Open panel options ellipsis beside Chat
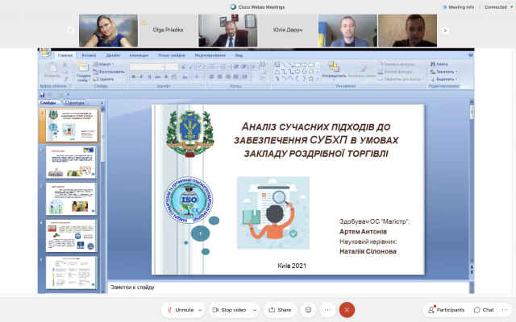Viewport: 516px width, 322px height. coord(507,309)
